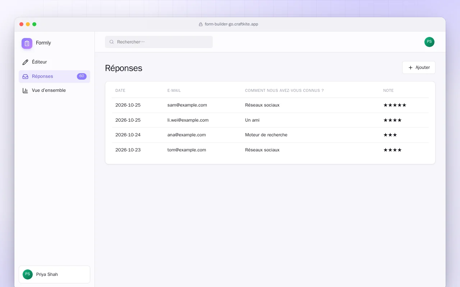460x287 pixels.
Task: Click the four-star rating in li.wei's row
Action: (x=392, y=120)
